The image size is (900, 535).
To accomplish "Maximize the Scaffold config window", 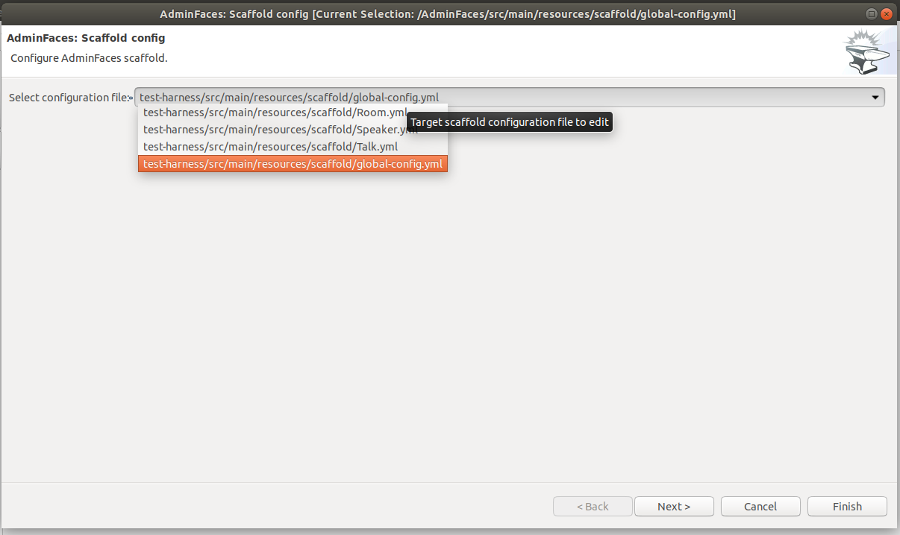I will click(x=871, y=14).
